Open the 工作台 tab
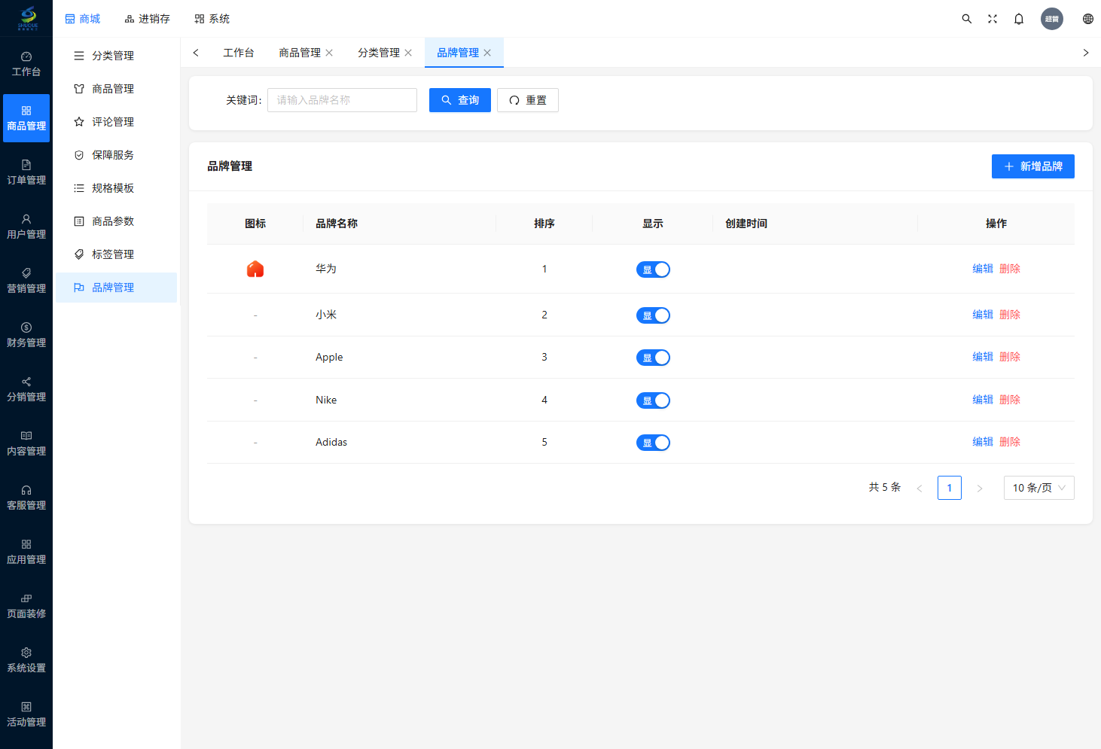Viewport: 1101px width, 749px height. pyautogui.click(x=239, y=53)
